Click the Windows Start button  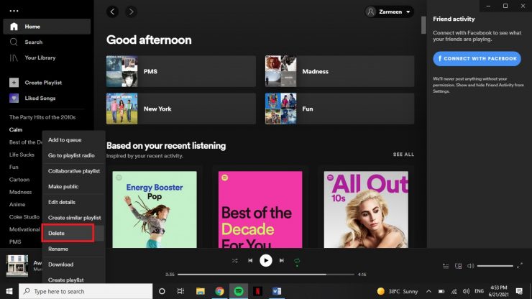(9, 291)
